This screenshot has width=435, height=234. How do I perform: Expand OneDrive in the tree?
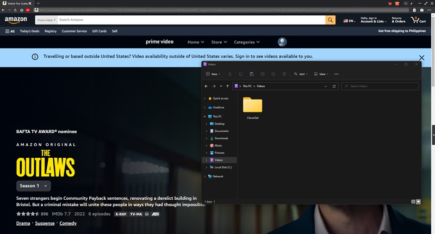click(x=205, y=107)
